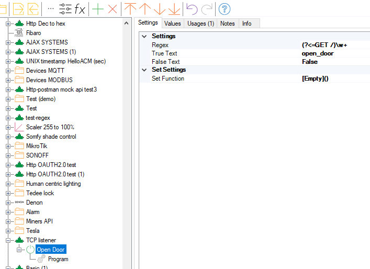Click the green plus add icon
This screenshot has height=269, width=370.
point(97,8)
